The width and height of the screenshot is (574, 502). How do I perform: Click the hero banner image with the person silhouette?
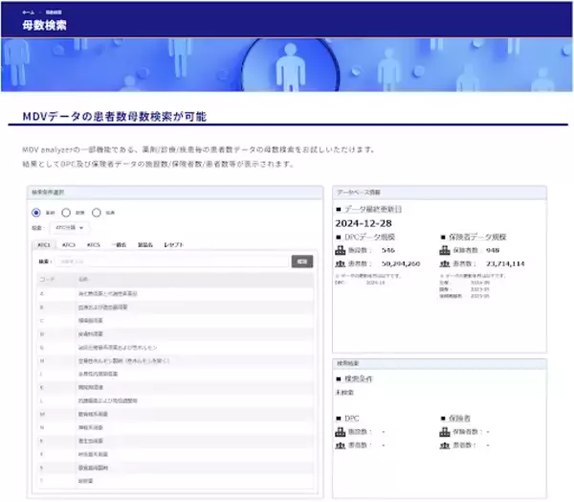tap(287, 65)
